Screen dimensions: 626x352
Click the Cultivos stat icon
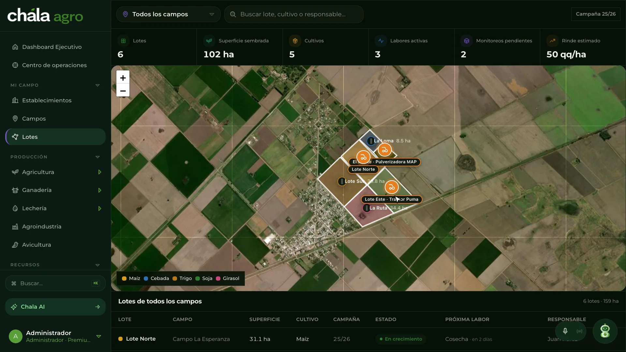(295, 41)
